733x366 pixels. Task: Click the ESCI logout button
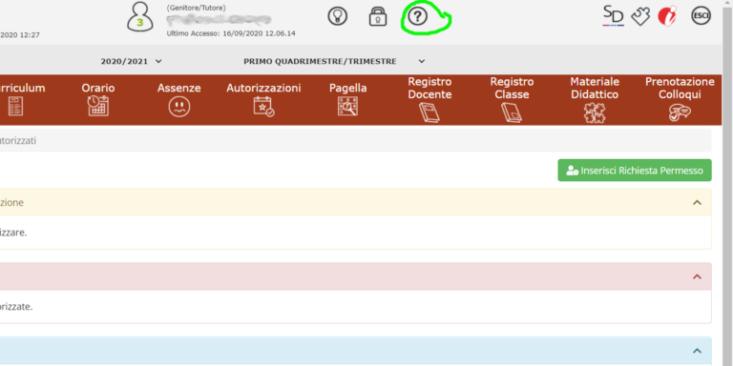coord(701,16)
